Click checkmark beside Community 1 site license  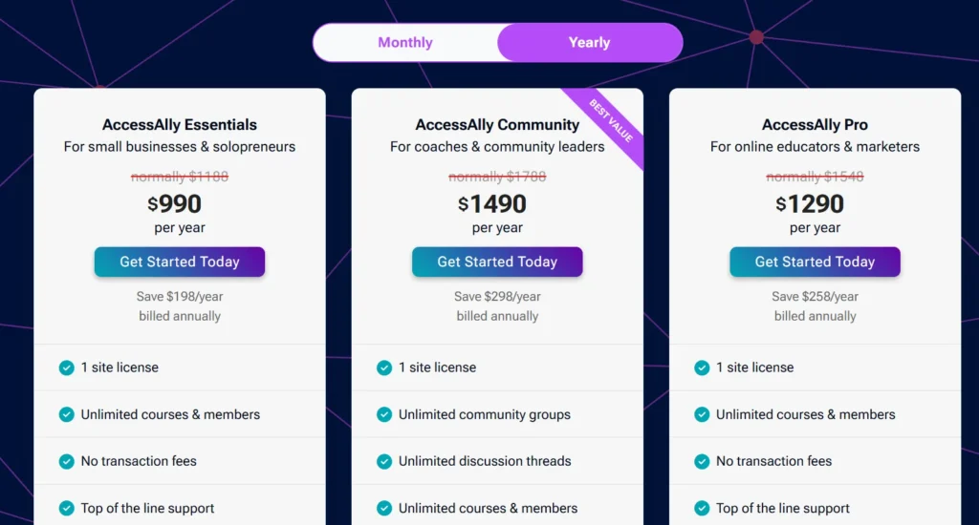[384, 367]
